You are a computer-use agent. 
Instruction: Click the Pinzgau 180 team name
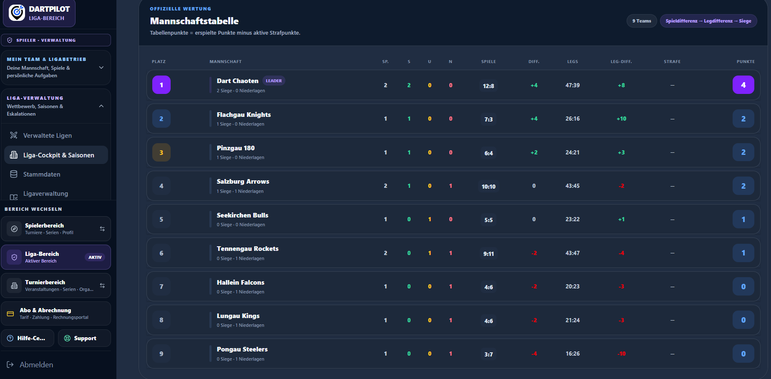[x=236, y=148]
